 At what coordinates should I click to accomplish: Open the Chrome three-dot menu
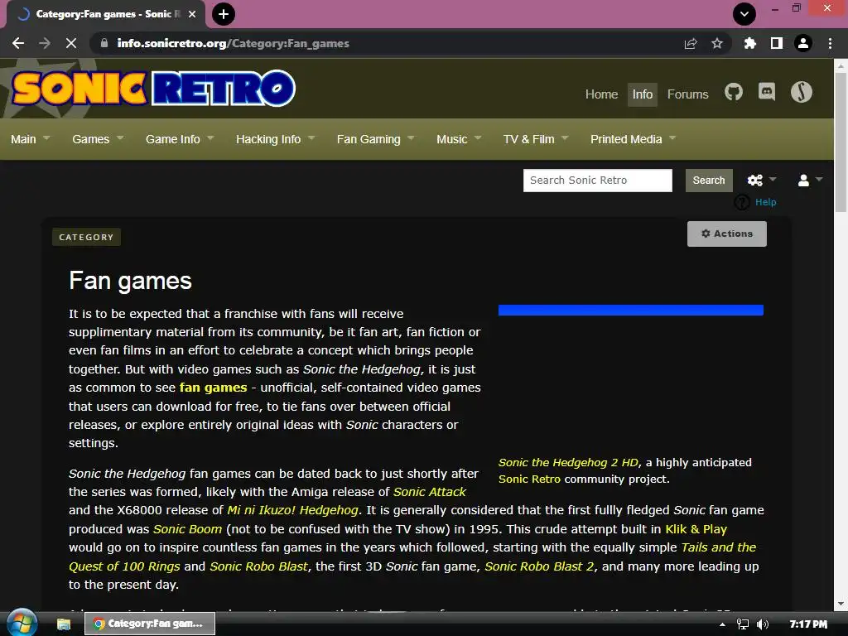830,43
